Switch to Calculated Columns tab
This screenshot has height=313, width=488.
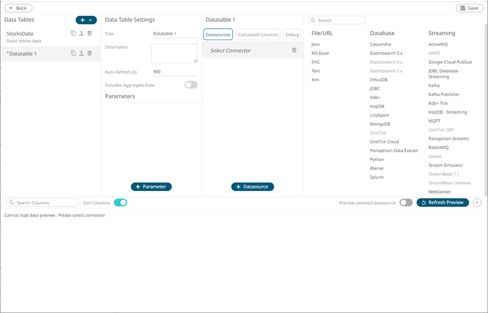click(258, 34)
